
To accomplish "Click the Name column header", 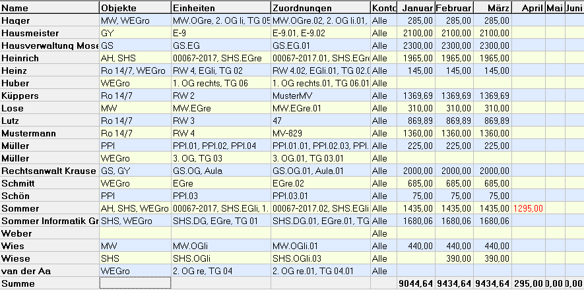I will (49, 8).
